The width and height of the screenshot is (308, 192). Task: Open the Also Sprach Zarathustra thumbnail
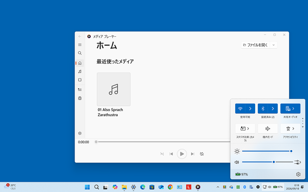coord(114,89)
